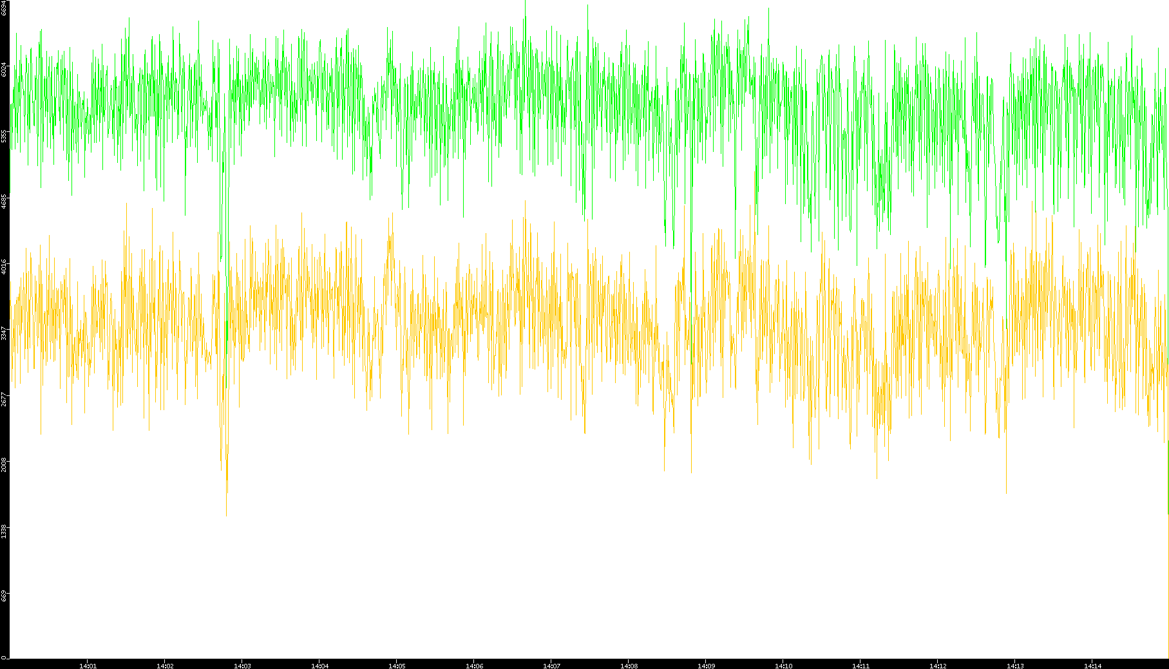Click the 1338 value on the vertical axis

(x=4, y=531)
